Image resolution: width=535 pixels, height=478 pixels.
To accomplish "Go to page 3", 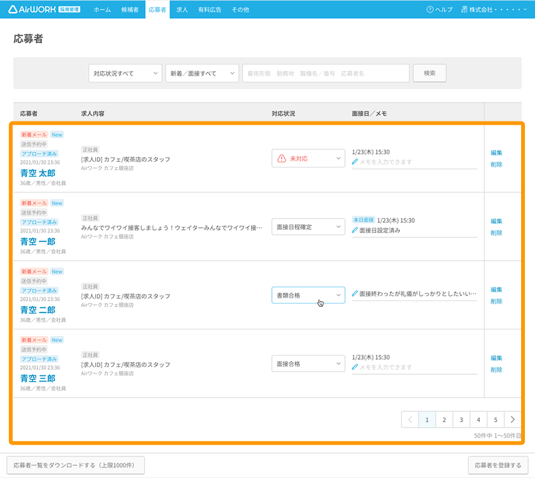I will click(461, 419).
